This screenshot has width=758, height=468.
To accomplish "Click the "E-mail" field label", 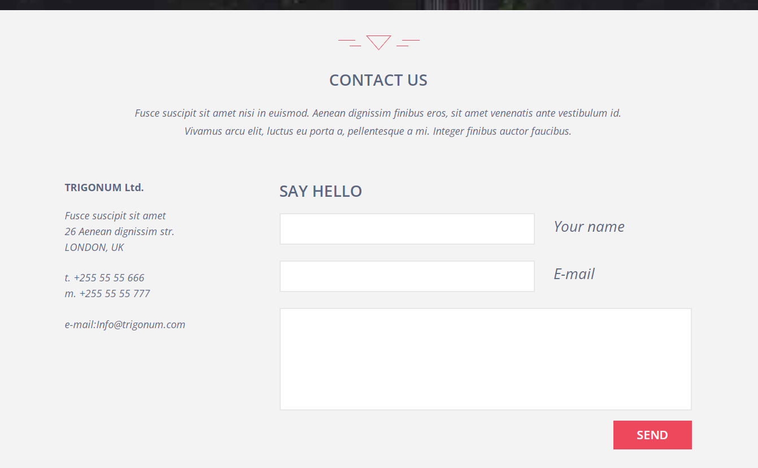I will 574,274.
